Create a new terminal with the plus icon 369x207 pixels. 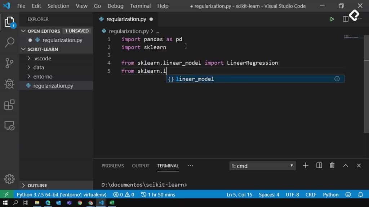(x=305, y=165)
